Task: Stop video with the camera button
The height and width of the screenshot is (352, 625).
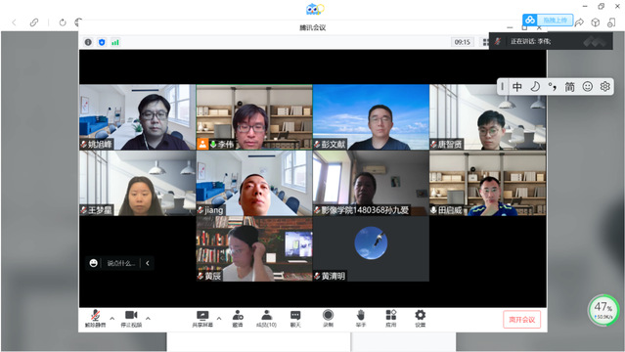Action: [x=131, y=319]
